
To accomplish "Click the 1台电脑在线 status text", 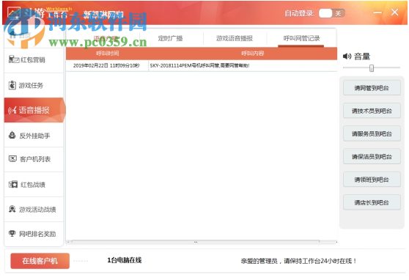I will coord(125,260).
